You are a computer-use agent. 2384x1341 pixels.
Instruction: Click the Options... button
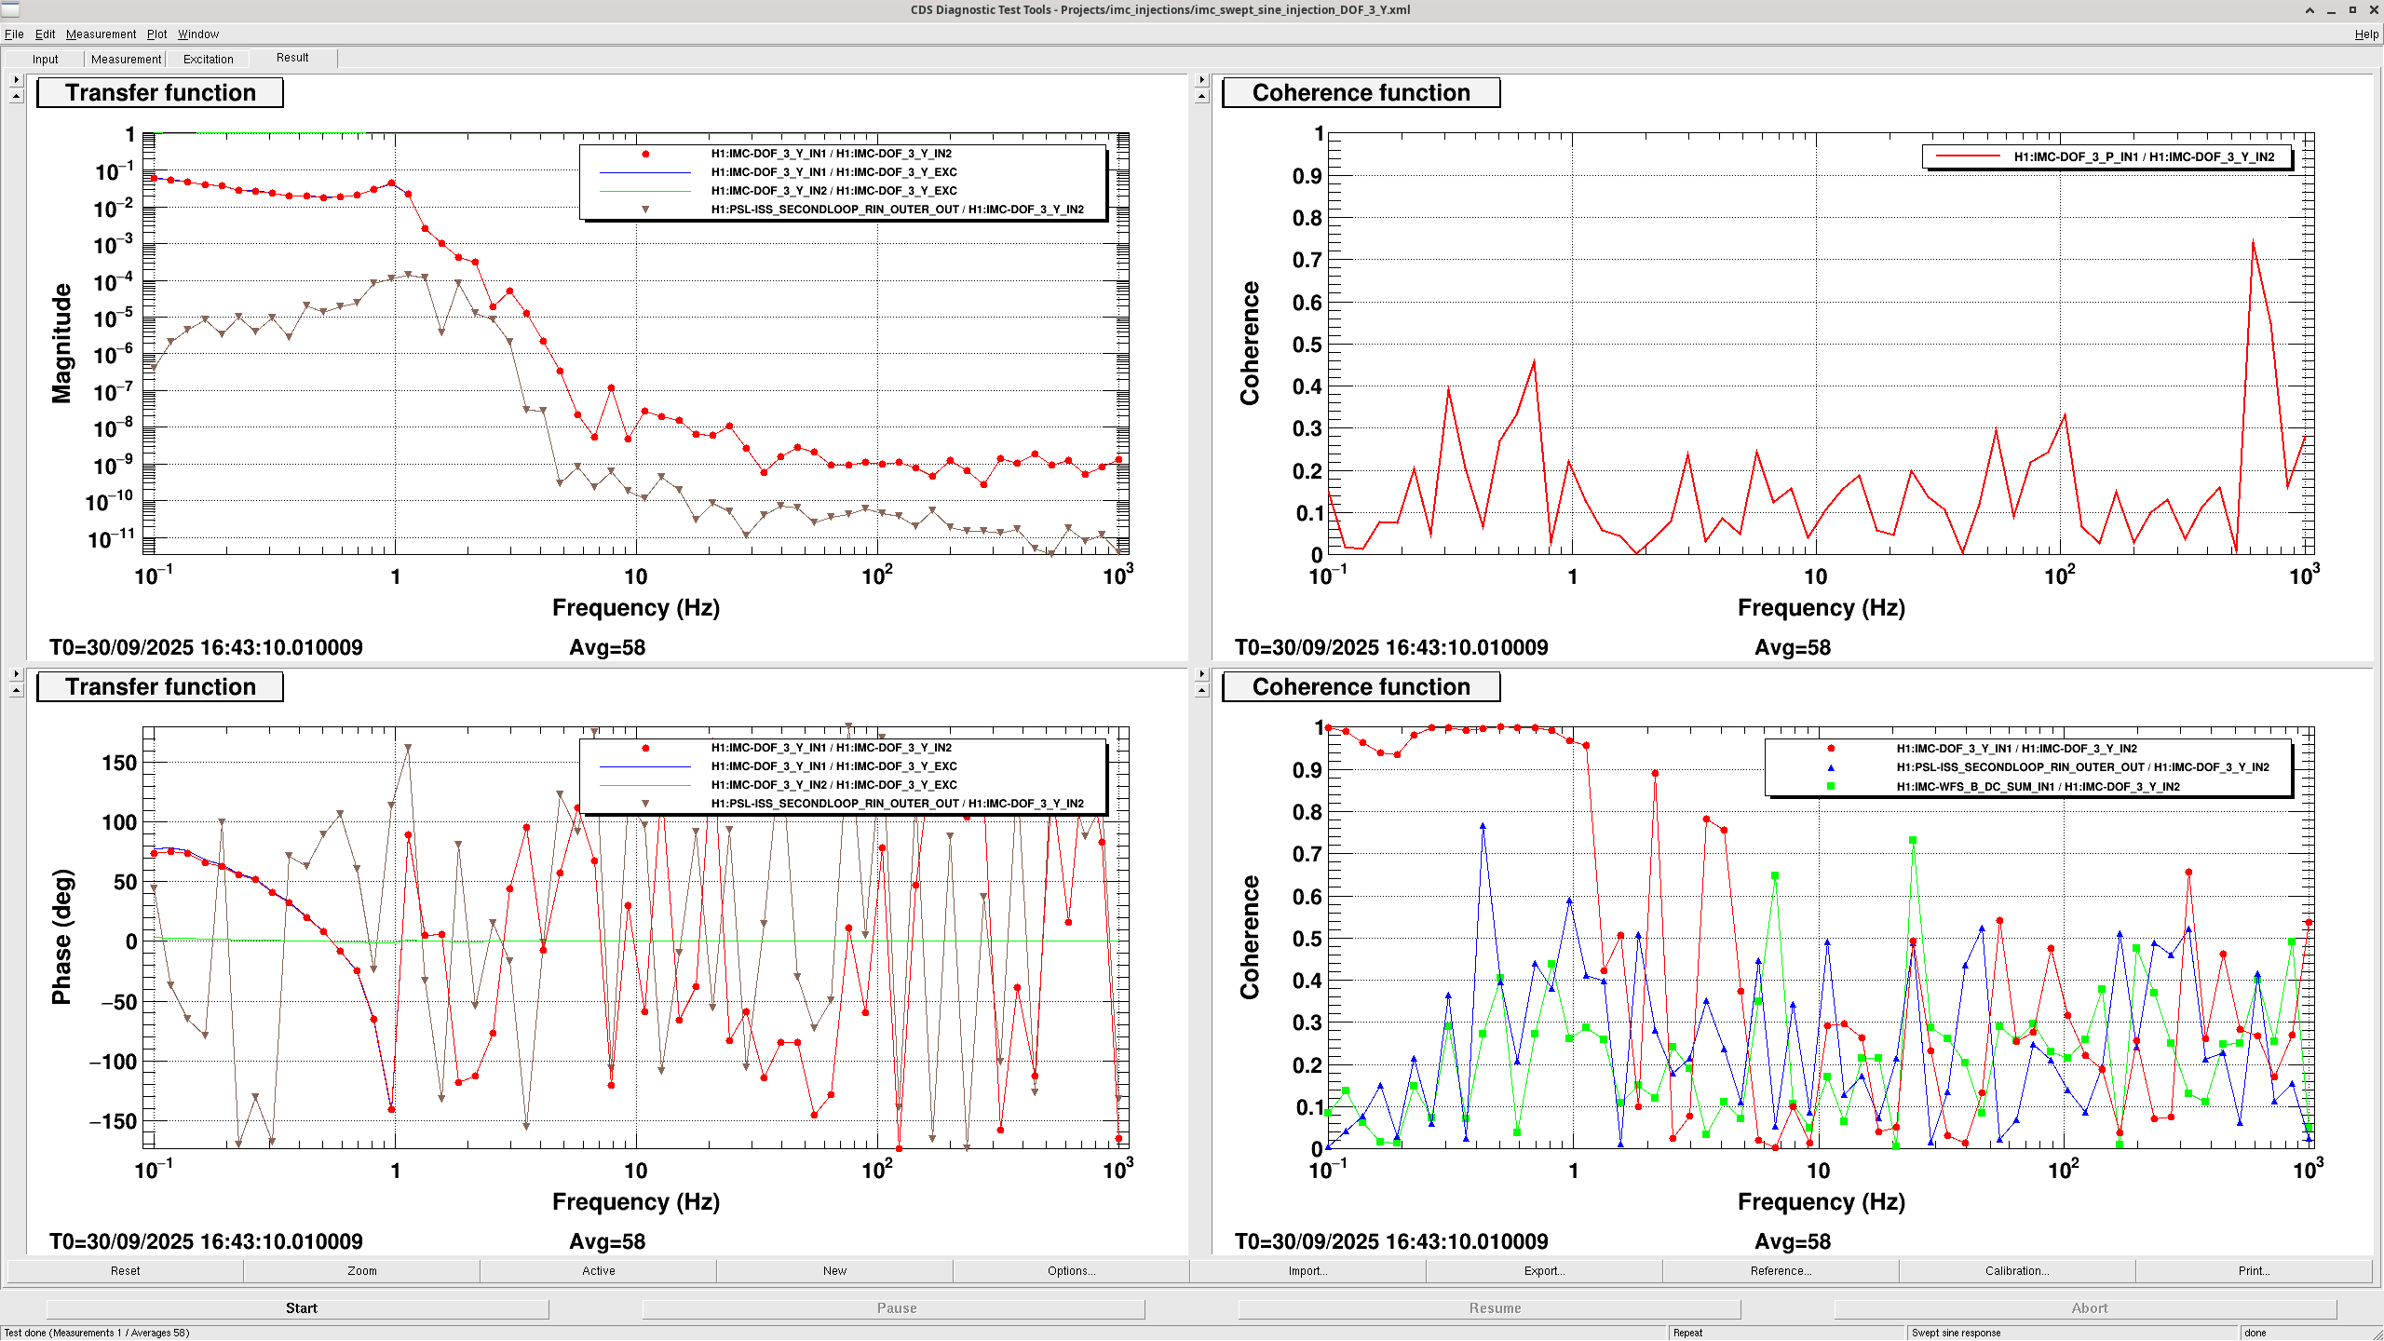(1070, 1270)
